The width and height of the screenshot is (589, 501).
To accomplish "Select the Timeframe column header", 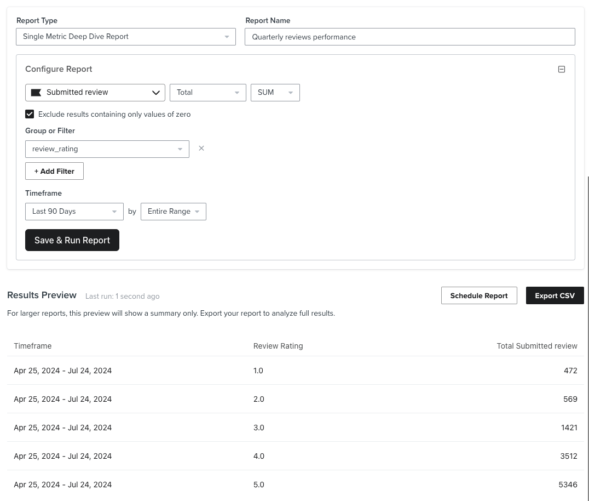I will click(x=32, y=346).
